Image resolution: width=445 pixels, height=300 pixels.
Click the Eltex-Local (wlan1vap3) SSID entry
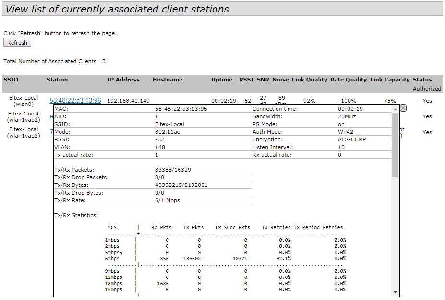[24, 132]
